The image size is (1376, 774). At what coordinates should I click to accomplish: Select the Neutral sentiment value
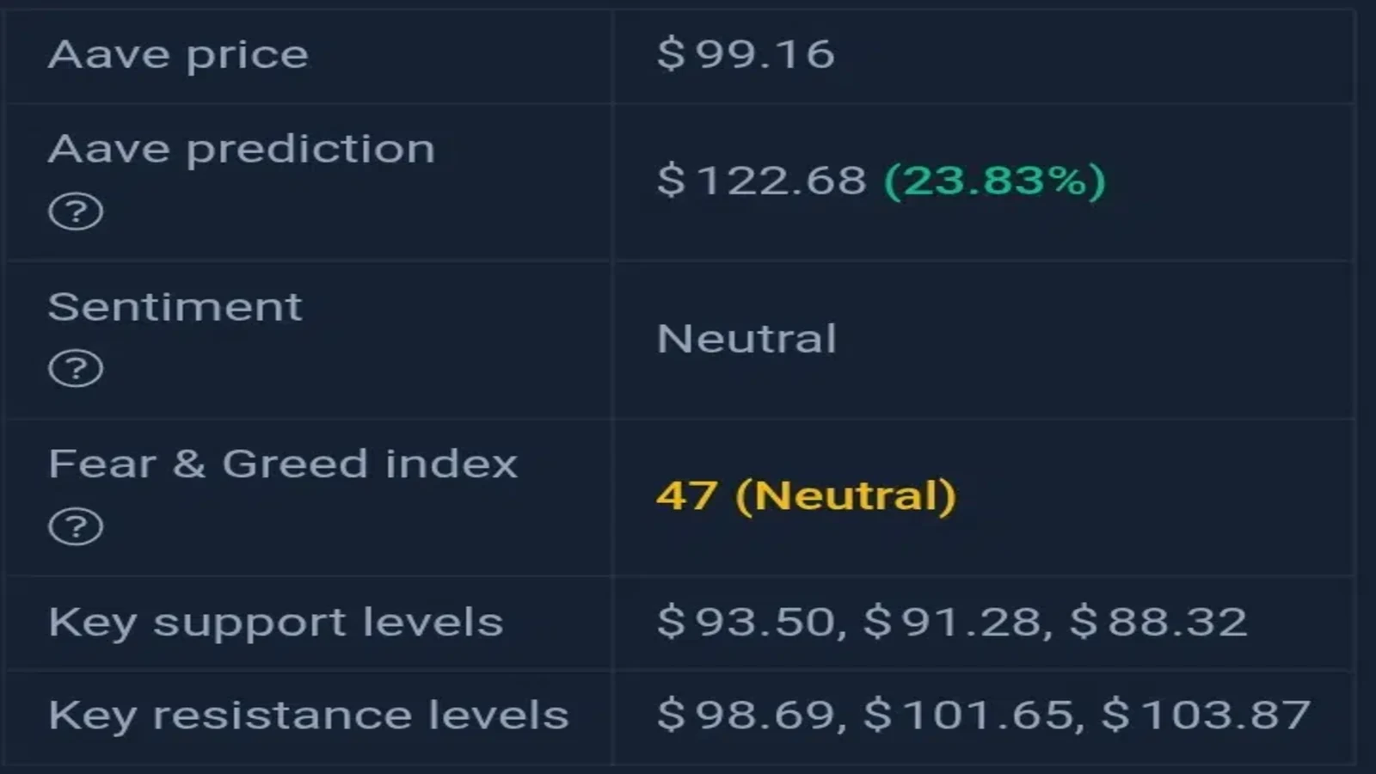[x=746, y=338]
